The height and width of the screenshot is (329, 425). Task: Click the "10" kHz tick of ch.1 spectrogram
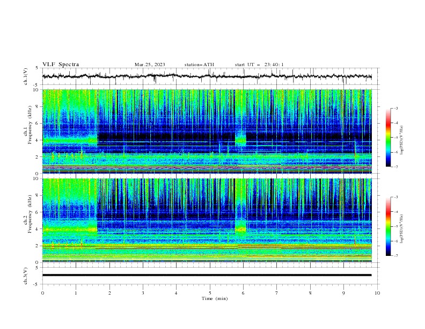click(37, 90)
